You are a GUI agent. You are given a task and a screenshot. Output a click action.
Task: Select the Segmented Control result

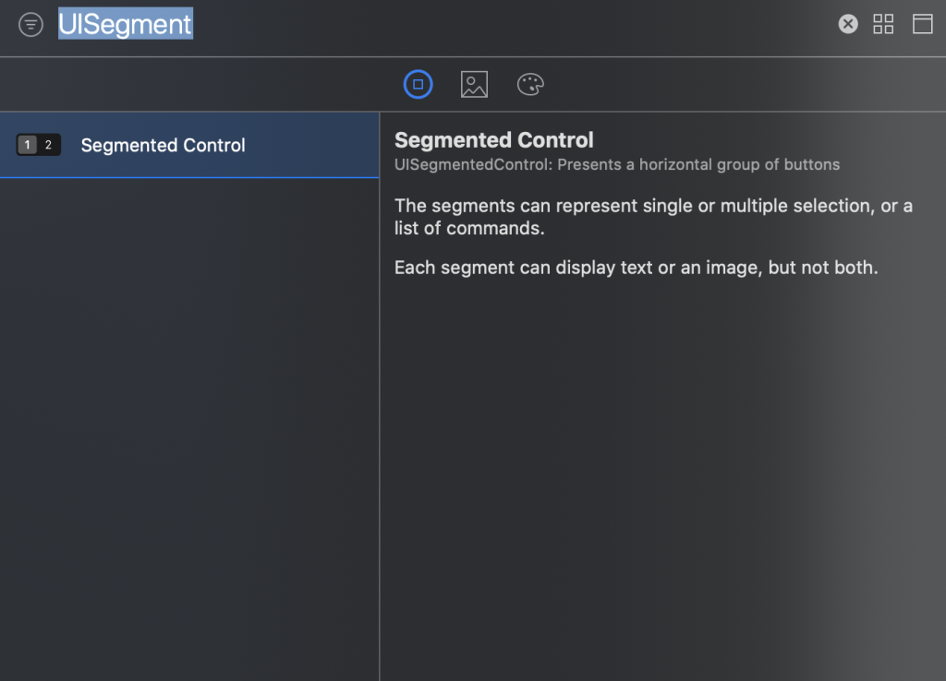pyautogui.click(x=163, y=145)
